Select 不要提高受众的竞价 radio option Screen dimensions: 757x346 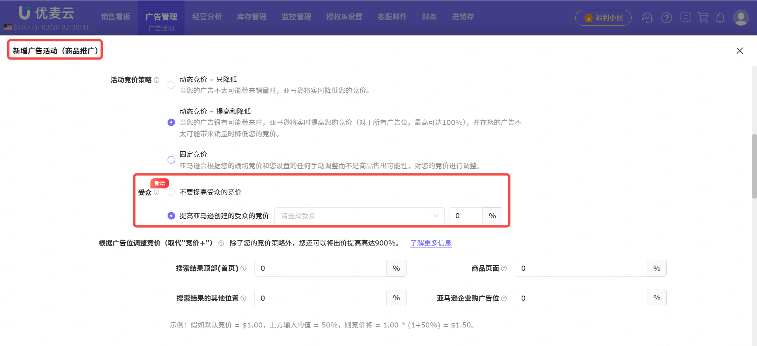point(171,192)
